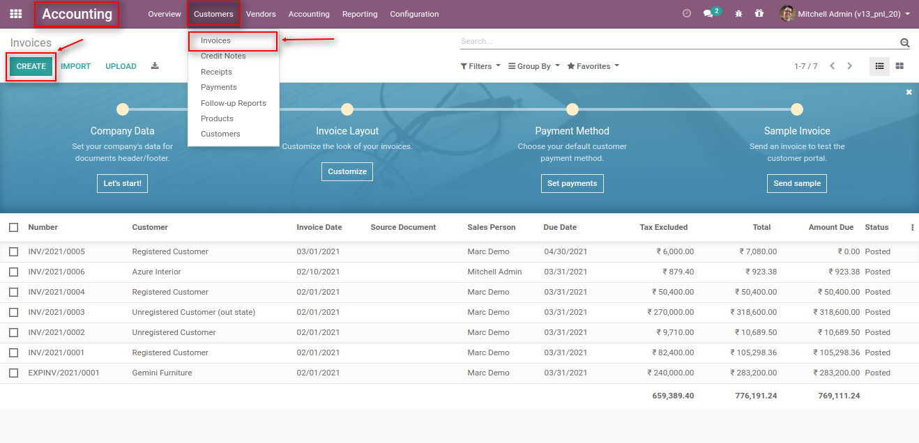Viewport: 919px width, 443px height.
Task: Click the CREATE button
Action: tap(30, 65)
